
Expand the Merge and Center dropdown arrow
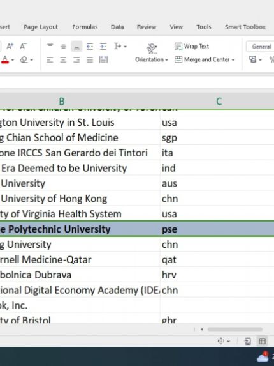click(x=233, y=60)
